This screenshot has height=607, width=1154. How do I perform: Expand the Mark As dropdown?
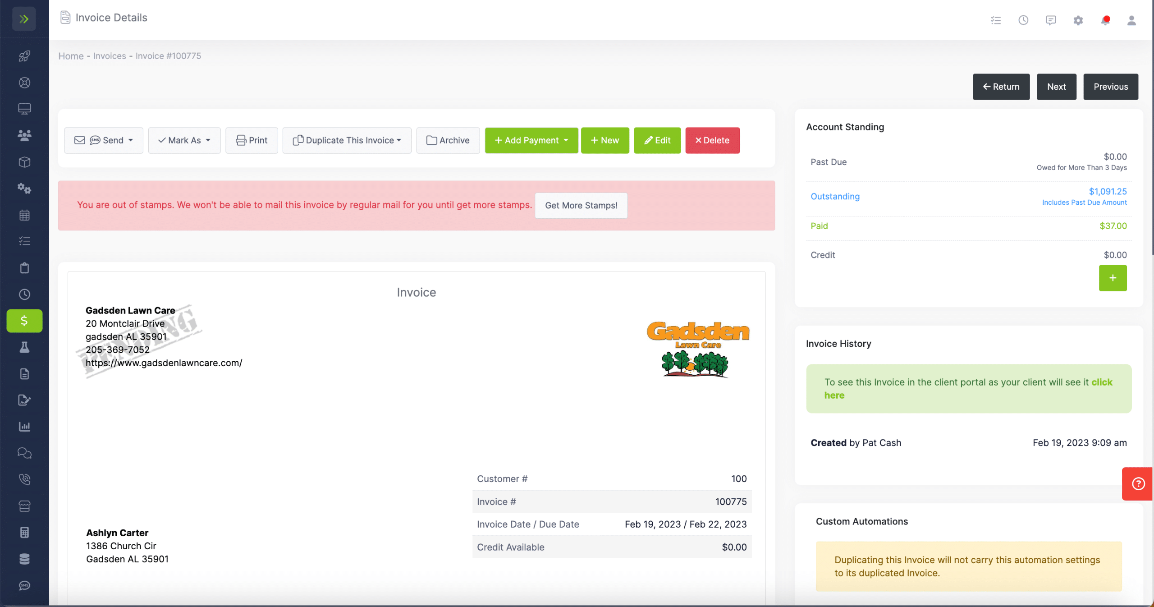coord(184,140)
